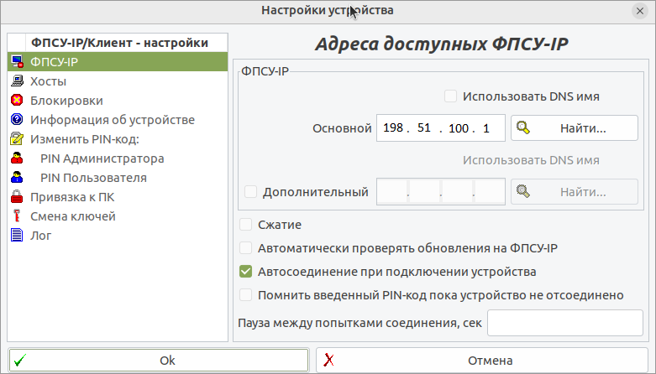The image size is (656, 374).
Task: Select the ФПСУ-IP computer icon in sidebar
Action: (x=16, y=62)
